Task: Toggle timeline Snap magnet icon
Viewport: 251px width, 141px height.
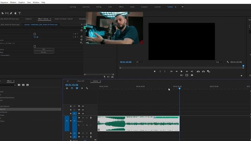Action: pos(72,88)
